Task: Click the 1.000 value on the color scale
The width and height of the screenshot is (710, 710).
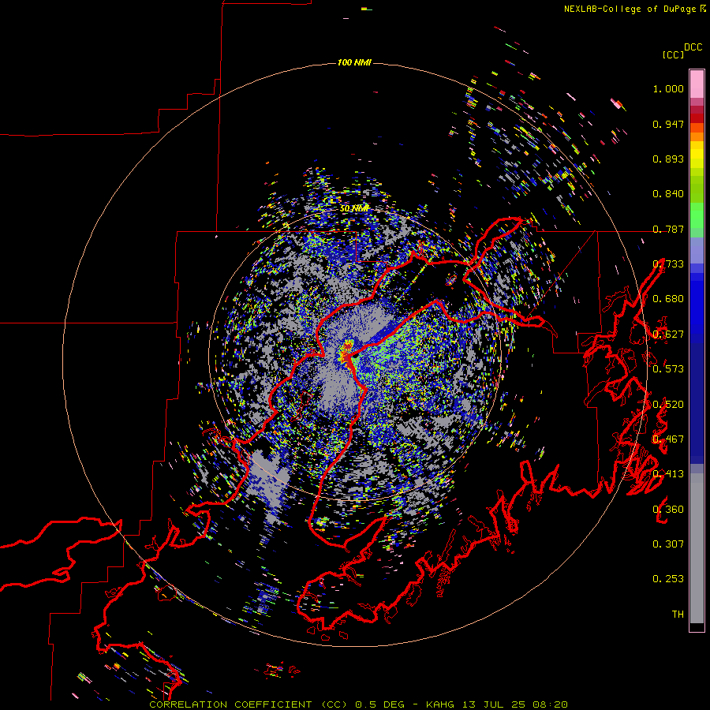Action: pyautogui.click(x=668, y=88)
